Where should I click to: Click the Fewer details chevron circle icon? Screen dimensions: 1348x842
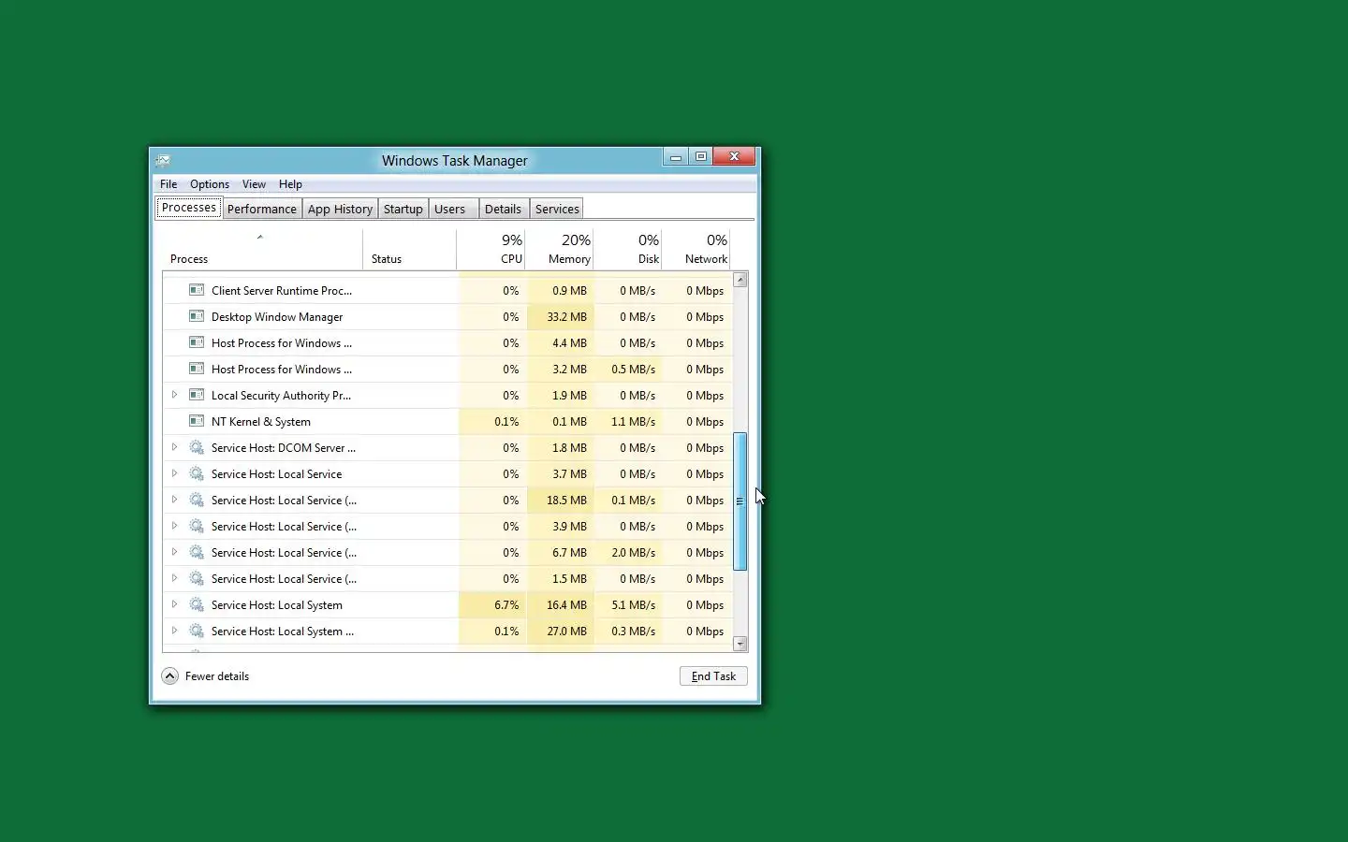pyautogui.click(x=169, y=675)
